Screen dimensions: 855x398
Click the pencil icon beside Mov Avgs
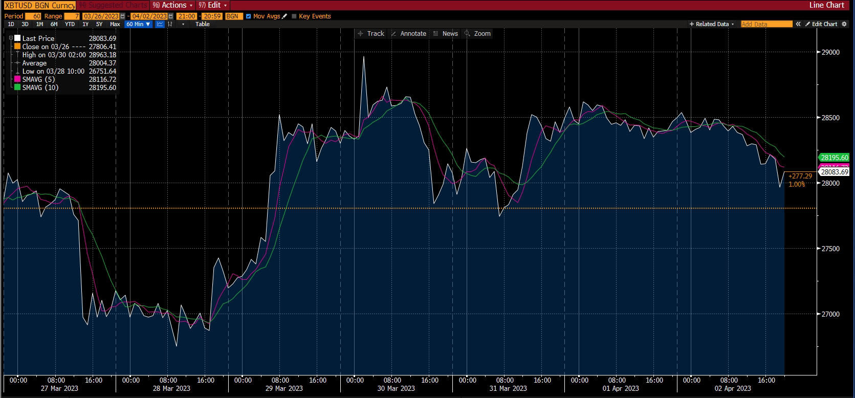tap(285, 16)
